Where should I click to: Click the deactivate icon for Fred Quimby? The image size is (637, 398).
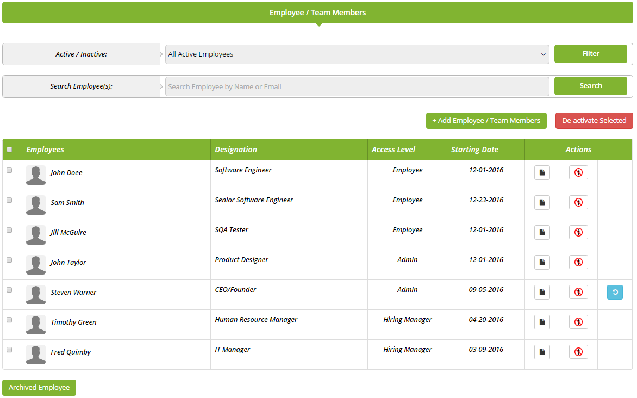click(578, 352)
